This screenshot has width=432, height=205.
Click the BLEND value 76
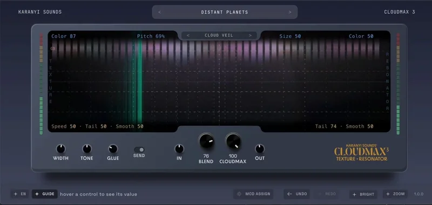click(x=206, y=156)
